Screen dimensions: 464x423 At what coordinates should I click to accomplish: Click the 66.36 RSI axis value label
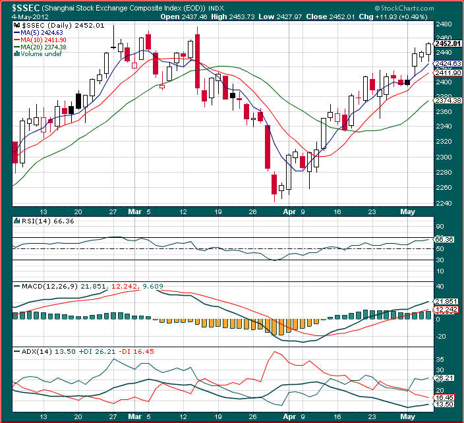tap(444, 239)
